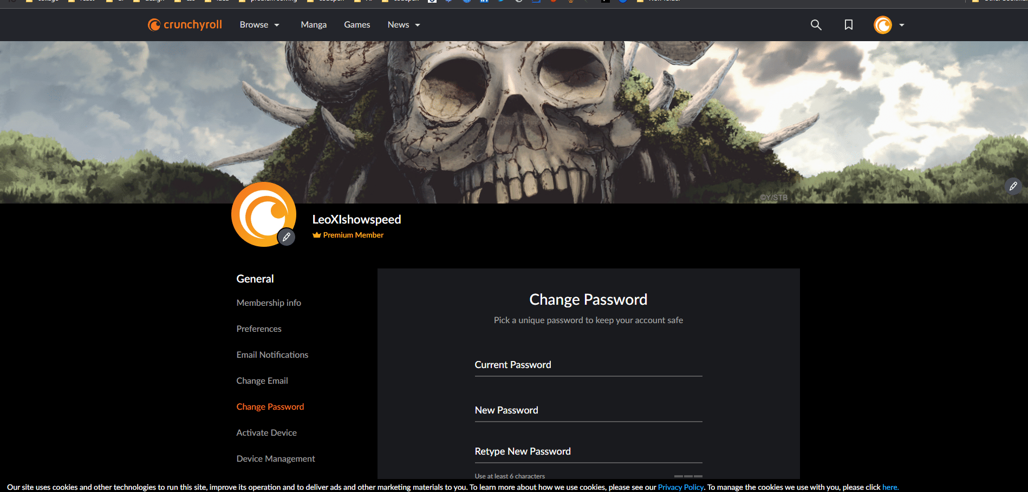Click the 'Use at least 6 characters' hint
Image resolution: width=1028 pixels, height=492 pixels.
tap(510, 476)
